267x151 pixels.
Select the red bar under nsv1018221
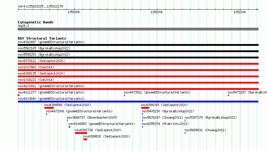coord(138,83)
